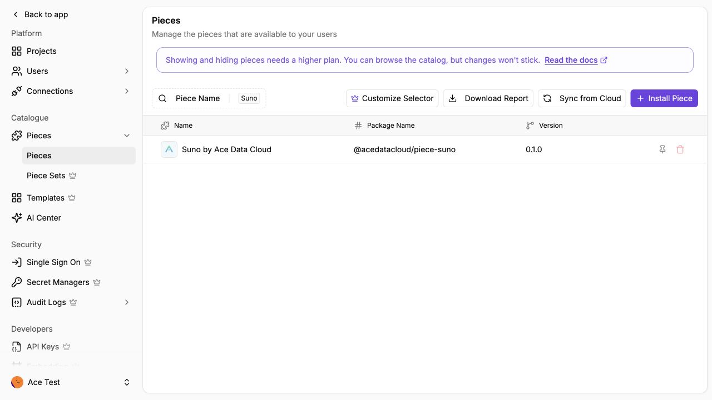This screenshot has height=400, width=712.
Task: Click the Customize Selector button
Action: coord(392,98)
